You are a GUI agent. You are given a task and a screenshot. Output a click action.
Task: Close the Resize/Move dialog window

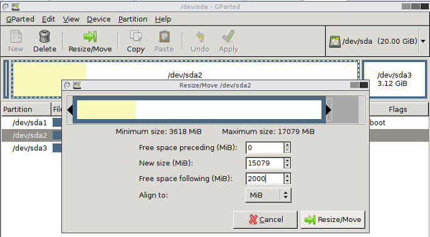tap(364, 85)
